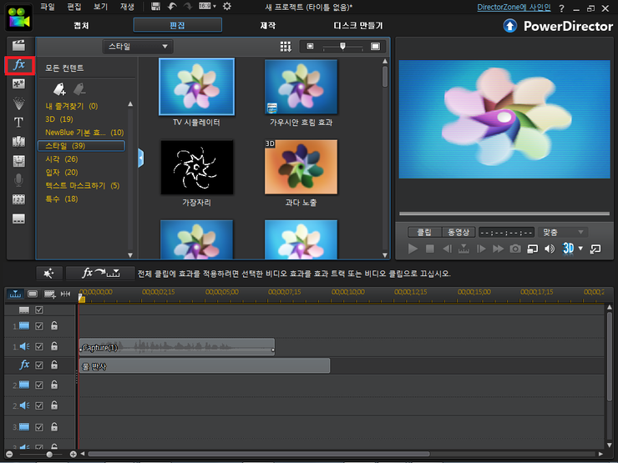
Task: Select the Capture(1) audio clip
Action: coord(176,347)
